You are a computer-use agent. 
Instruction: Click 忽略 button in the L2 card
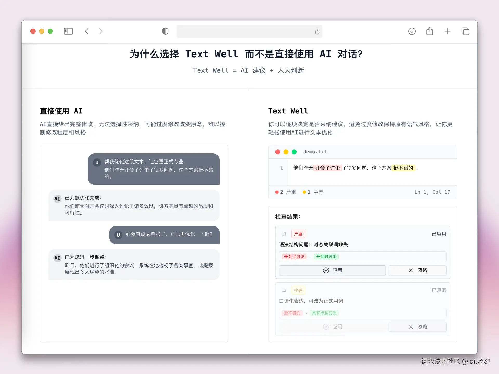[417, 327]
